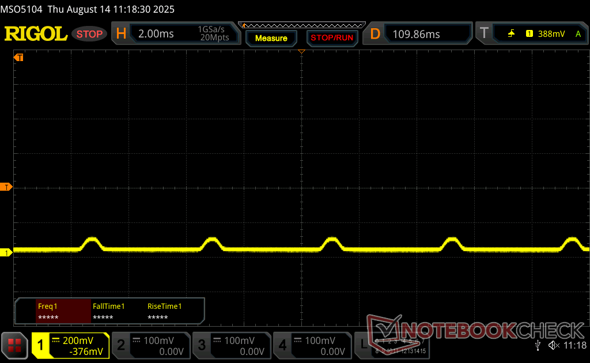This screenshot has width=590, height=363.
Task: Click the date and time header text
Action: [111, 9]
